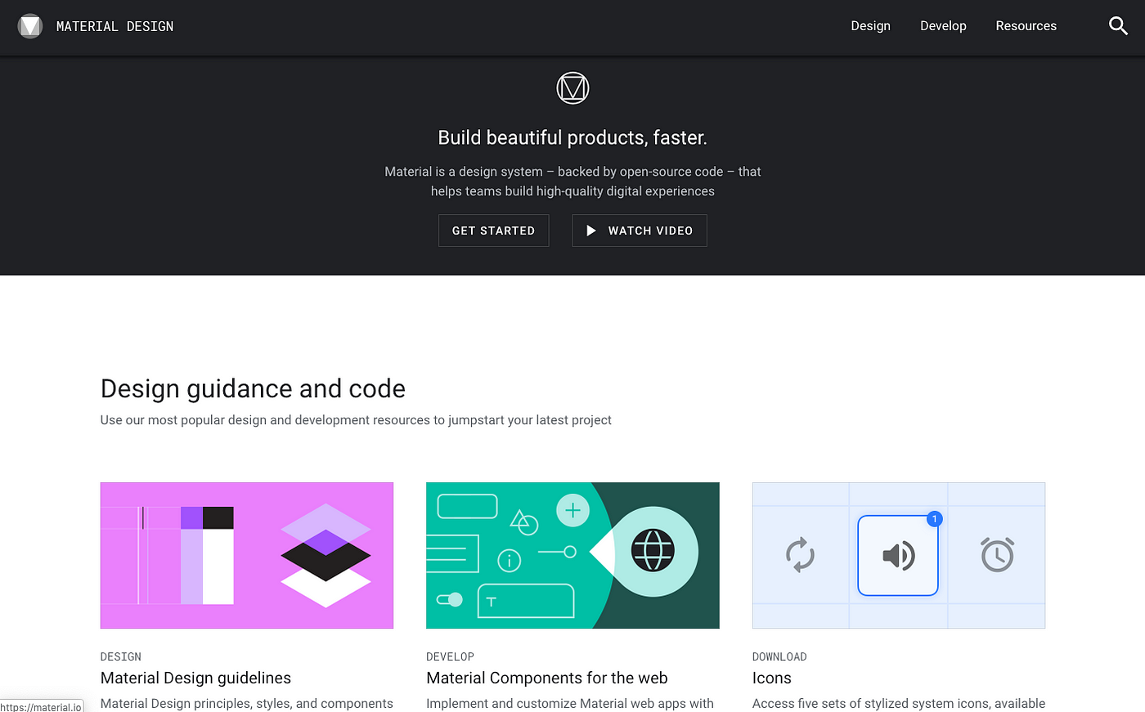Screen dimensions: 1145x712
Task: Click the WATCH VIDEO button
Action: pyautogui.click(x=639, y=231)
